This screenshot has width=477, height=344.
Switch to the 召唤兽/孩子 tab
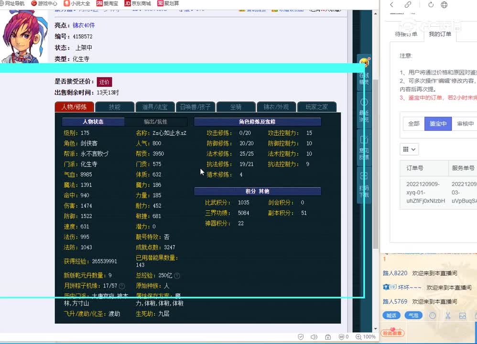click(195, 107)
